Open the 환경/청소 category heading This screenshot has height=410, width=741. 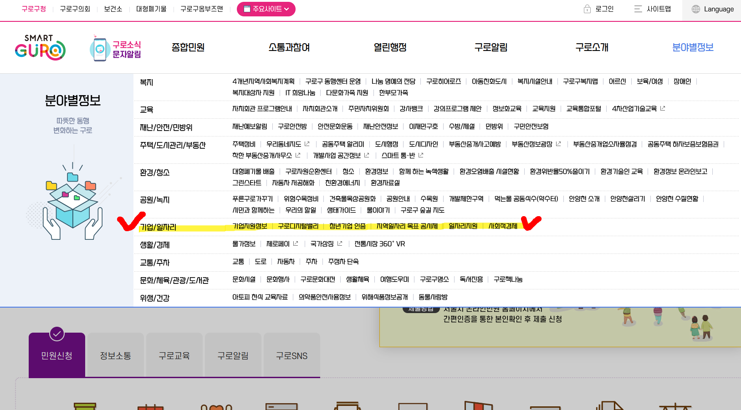(155, 172)
